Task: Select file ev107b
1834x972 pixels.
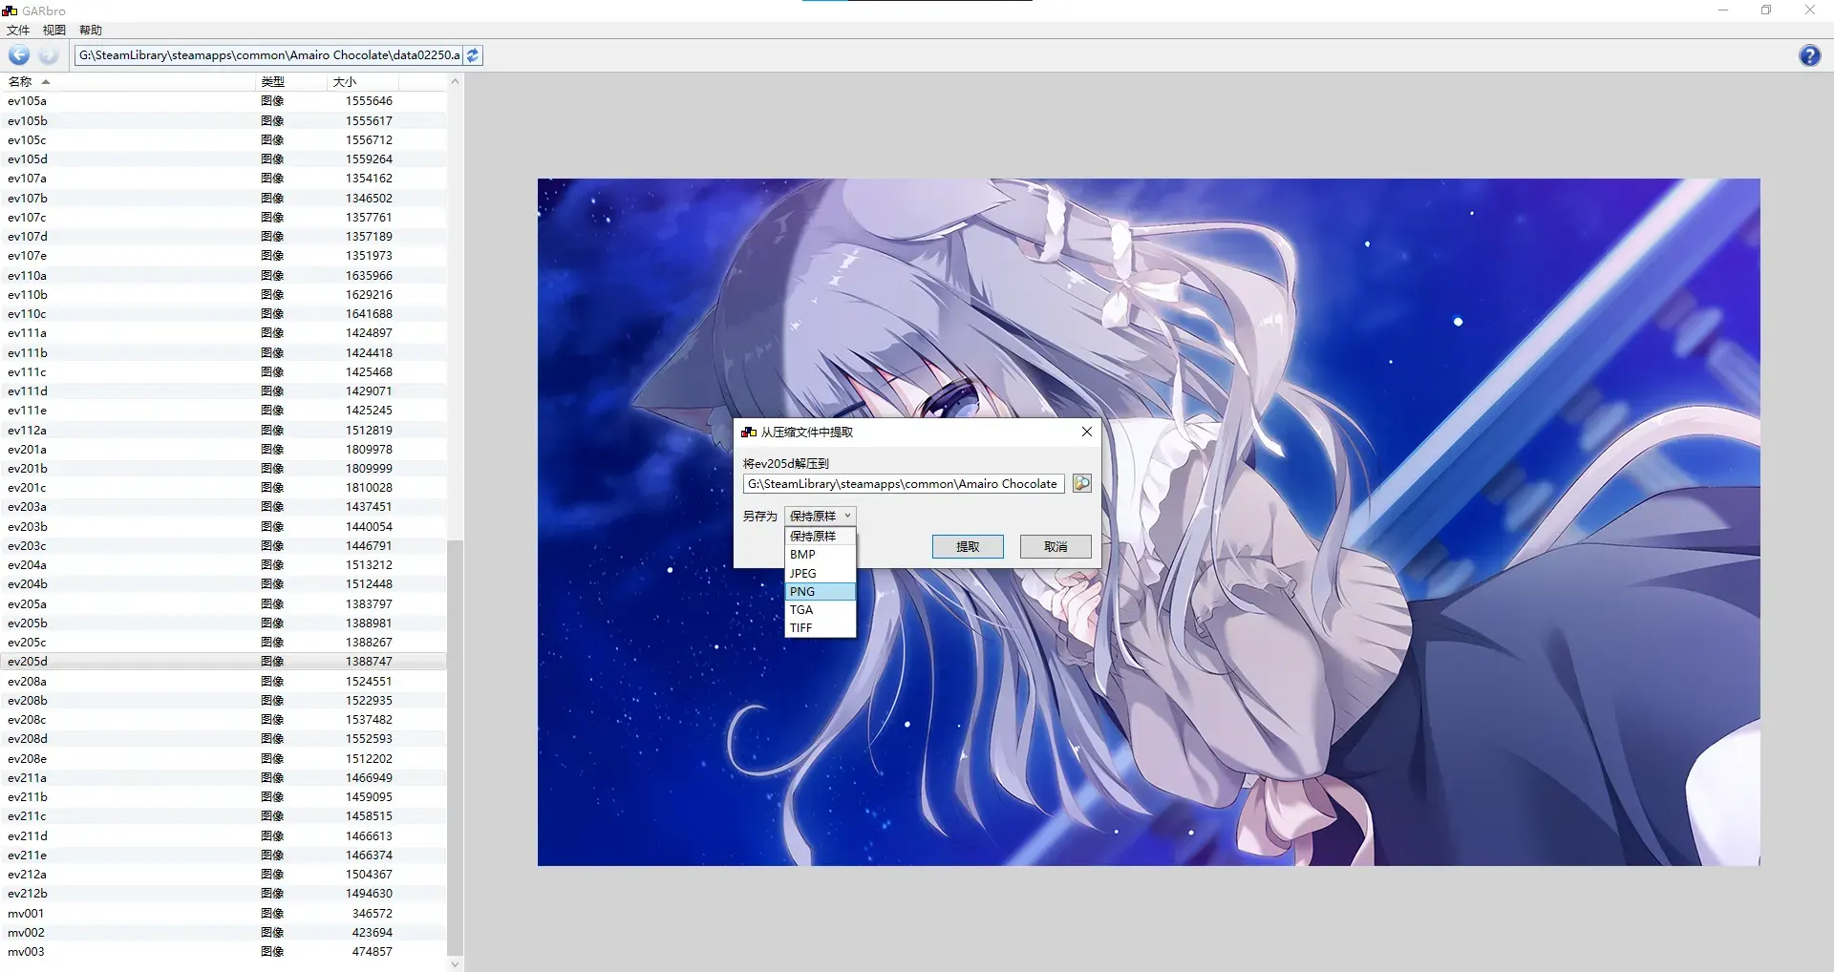Action: coord(224,198)
